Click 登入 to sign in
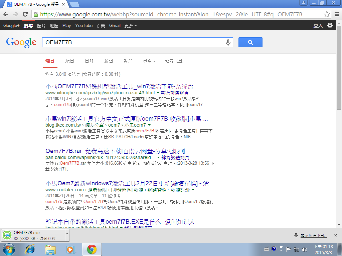 point(318,26)
